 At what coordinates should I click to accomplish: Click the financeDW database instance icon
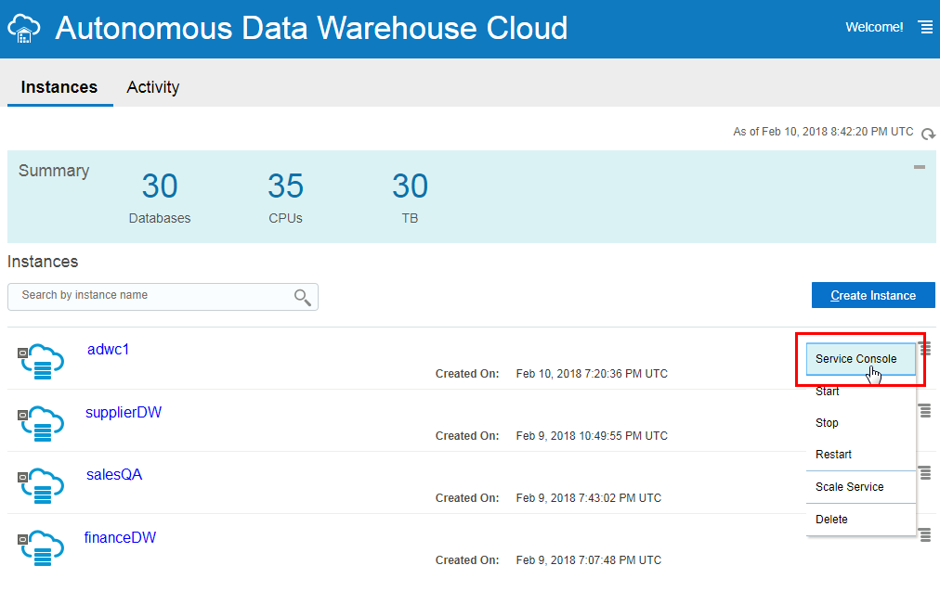click(42, 547)
